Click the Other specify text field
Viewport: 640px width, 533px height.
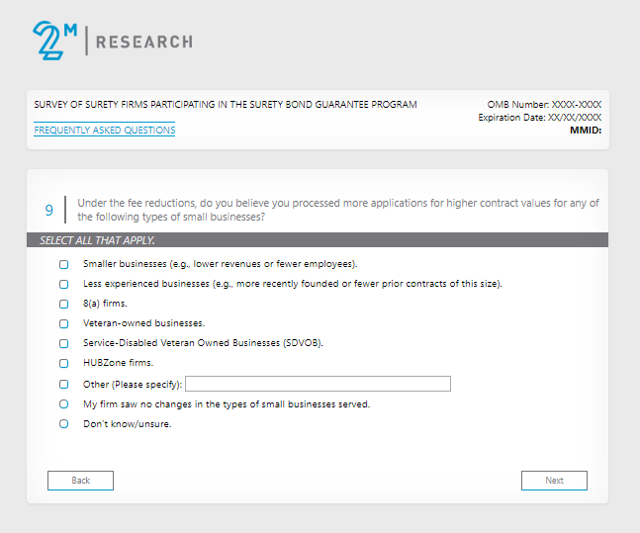click(318, 384)
